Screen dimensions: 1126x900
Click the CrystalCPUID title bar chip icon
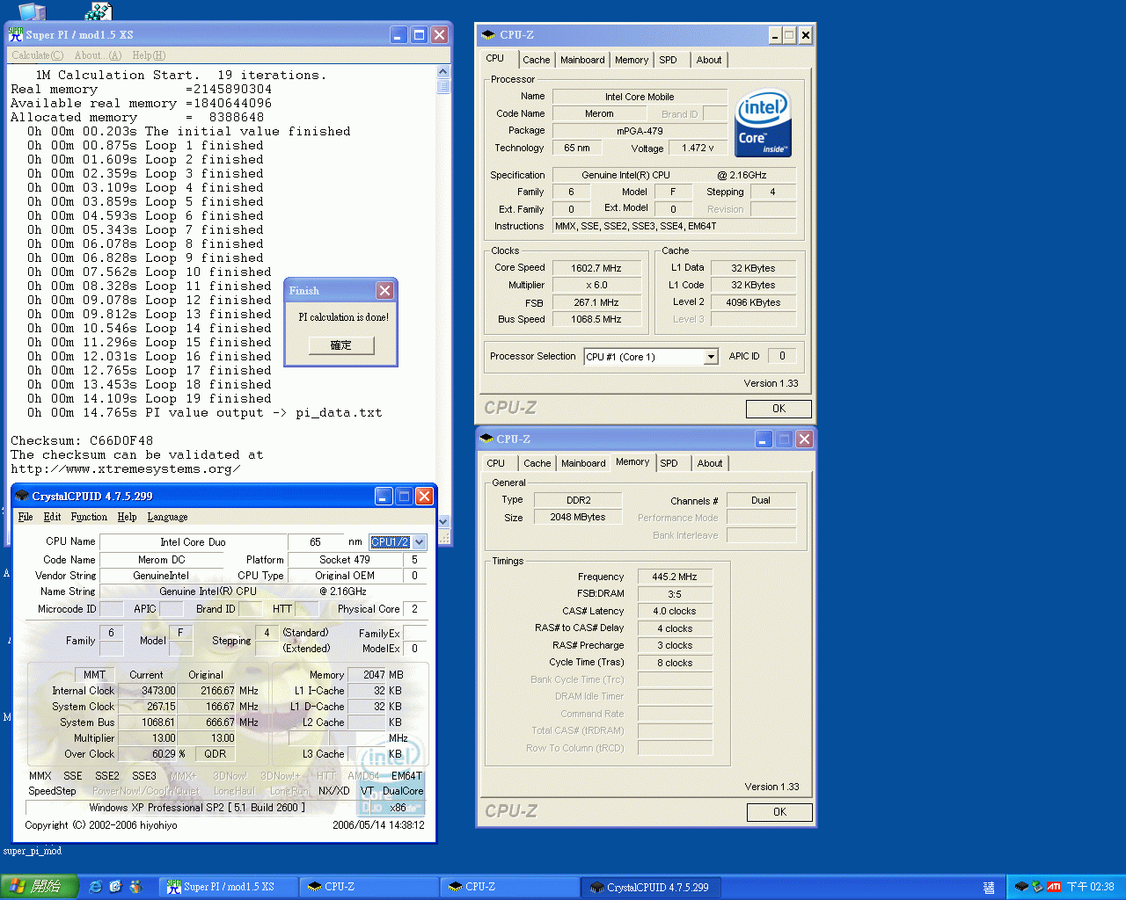21,496
